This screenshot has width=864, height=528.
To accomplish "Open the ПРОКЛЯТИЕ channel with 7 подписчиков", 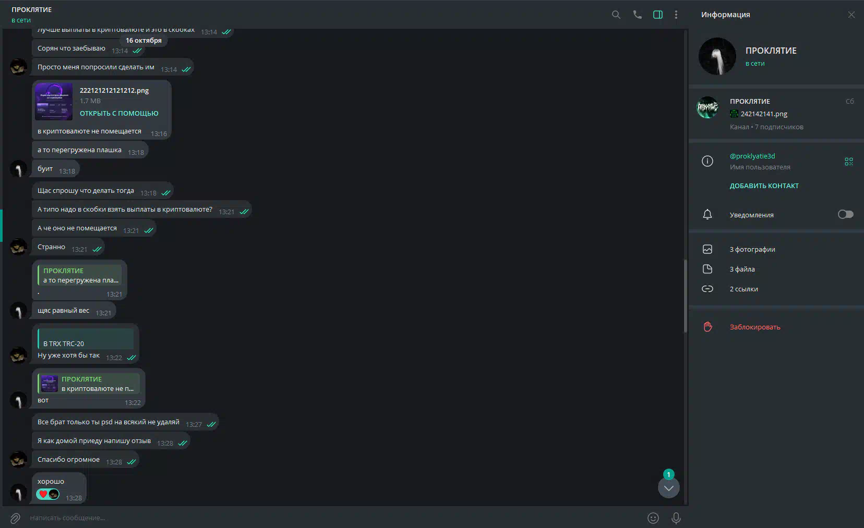I will click(x=776, y=114).
